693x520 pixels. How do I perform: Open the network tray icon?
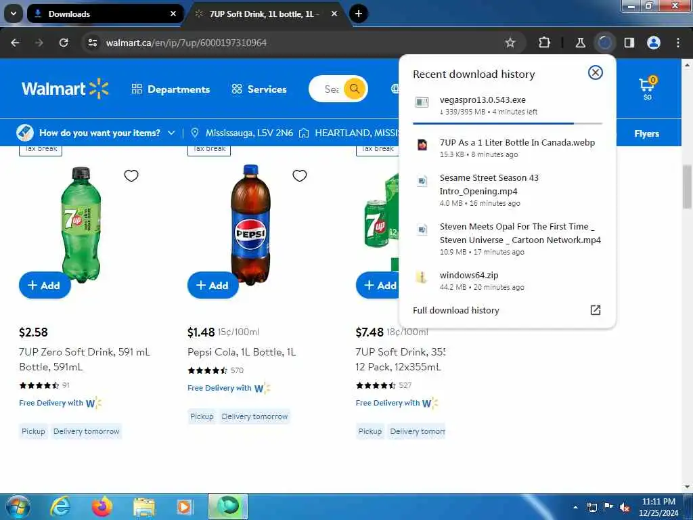[x=591, y=507]
